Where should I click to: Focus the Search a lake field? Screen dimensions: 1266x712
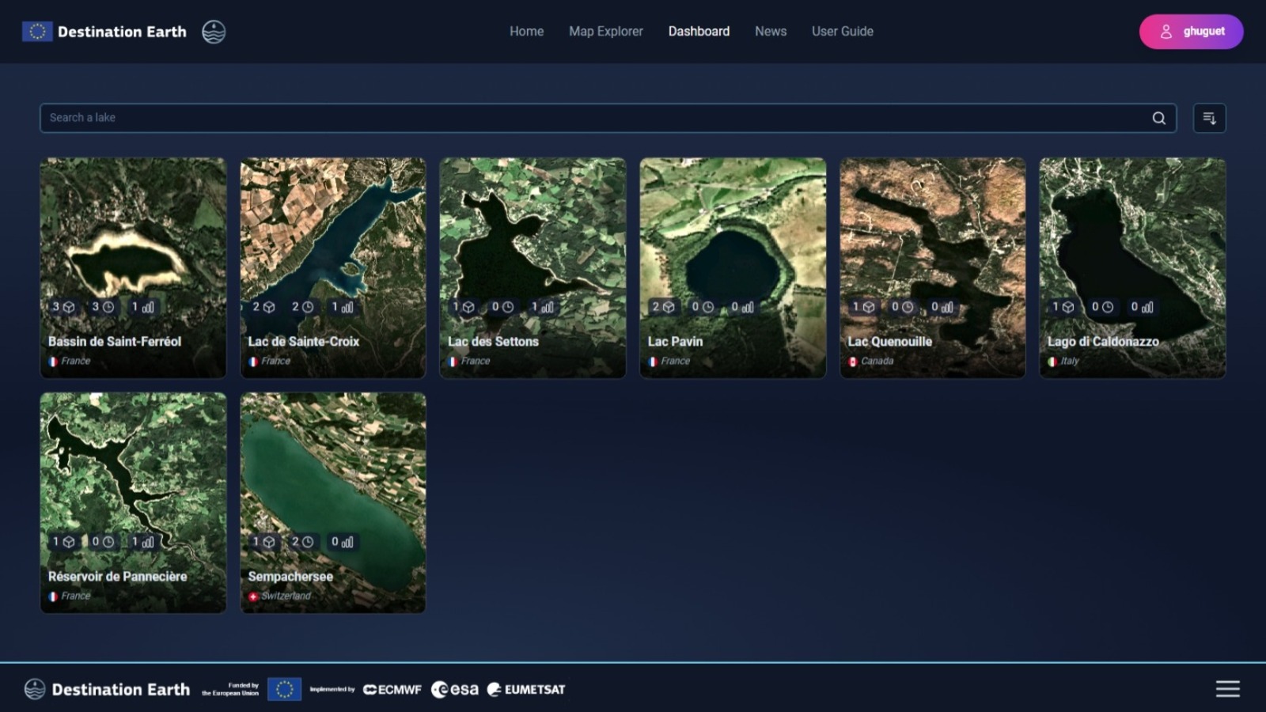click(593, 118)
